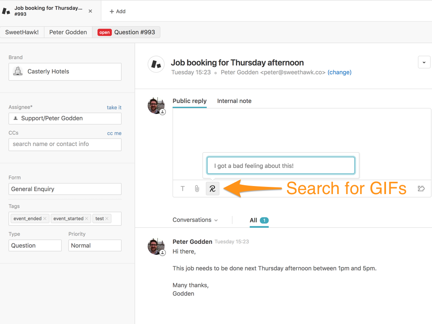Screen dimensions: 432x324
Task: Add a new tab with + Add
Action: coord(117,11)
